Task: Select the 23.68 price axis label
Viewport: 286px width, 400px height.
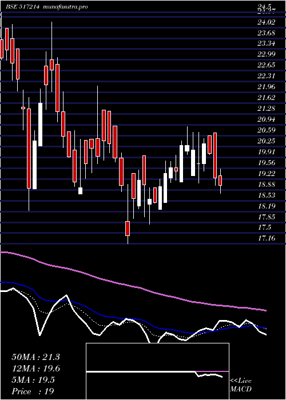Action: pyautogui.click(x=267, y=33)
